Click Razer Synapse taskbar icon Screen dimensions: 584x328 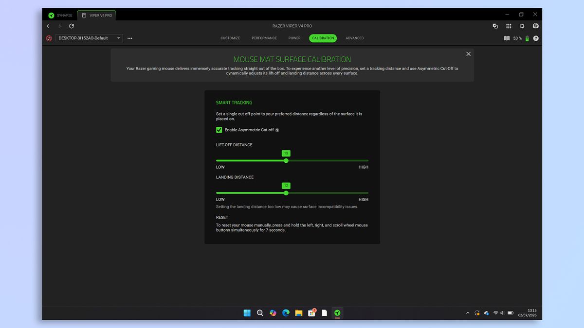pos(337,313)
